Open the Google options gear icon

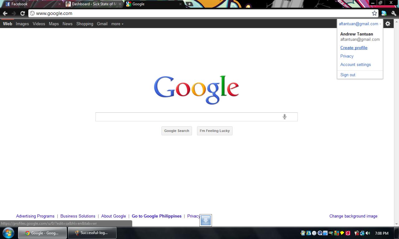(388, 24)
